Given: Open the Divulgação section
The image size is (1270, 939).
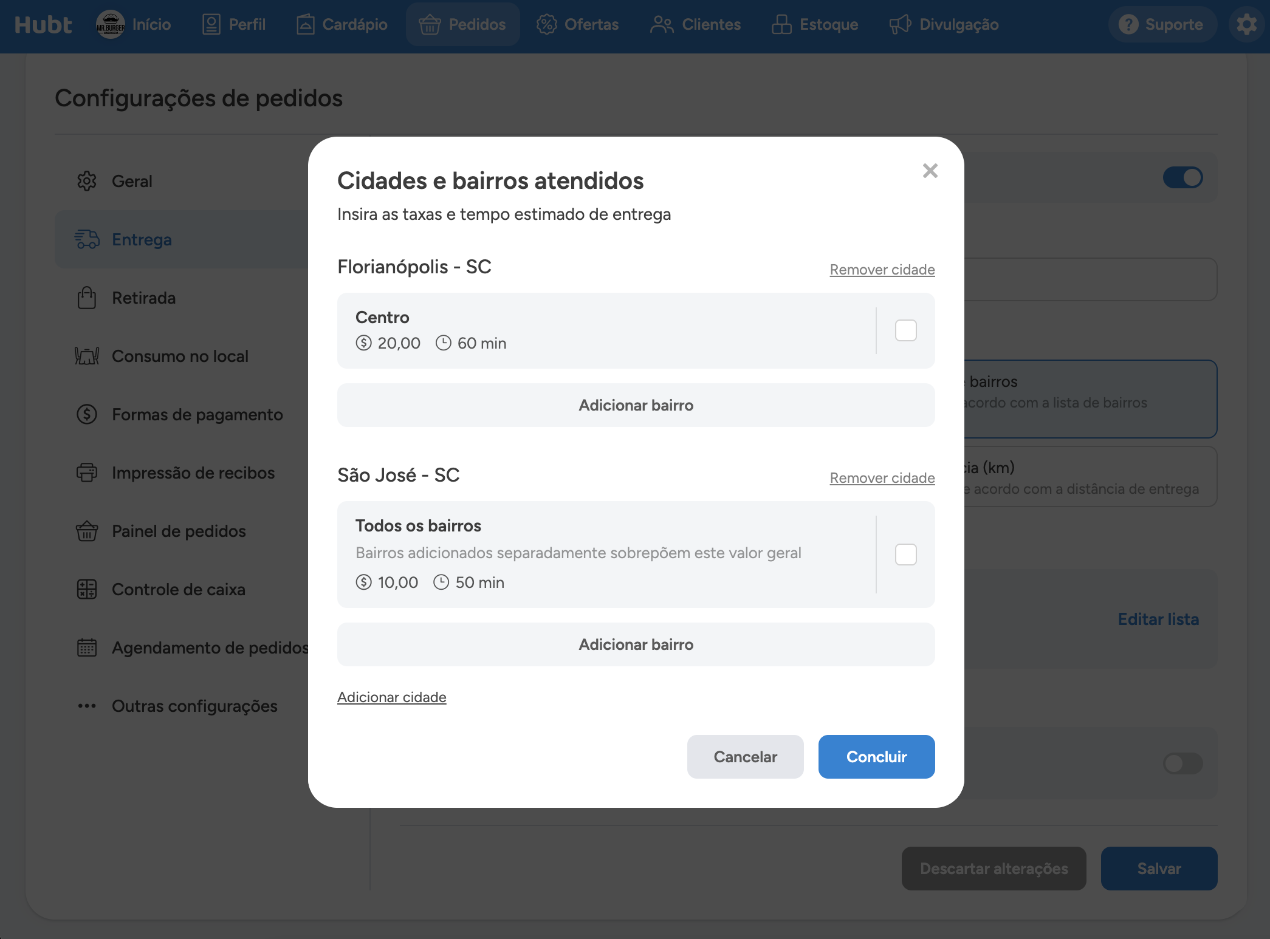Looking at the screenshot, I should tap(944, 24).
